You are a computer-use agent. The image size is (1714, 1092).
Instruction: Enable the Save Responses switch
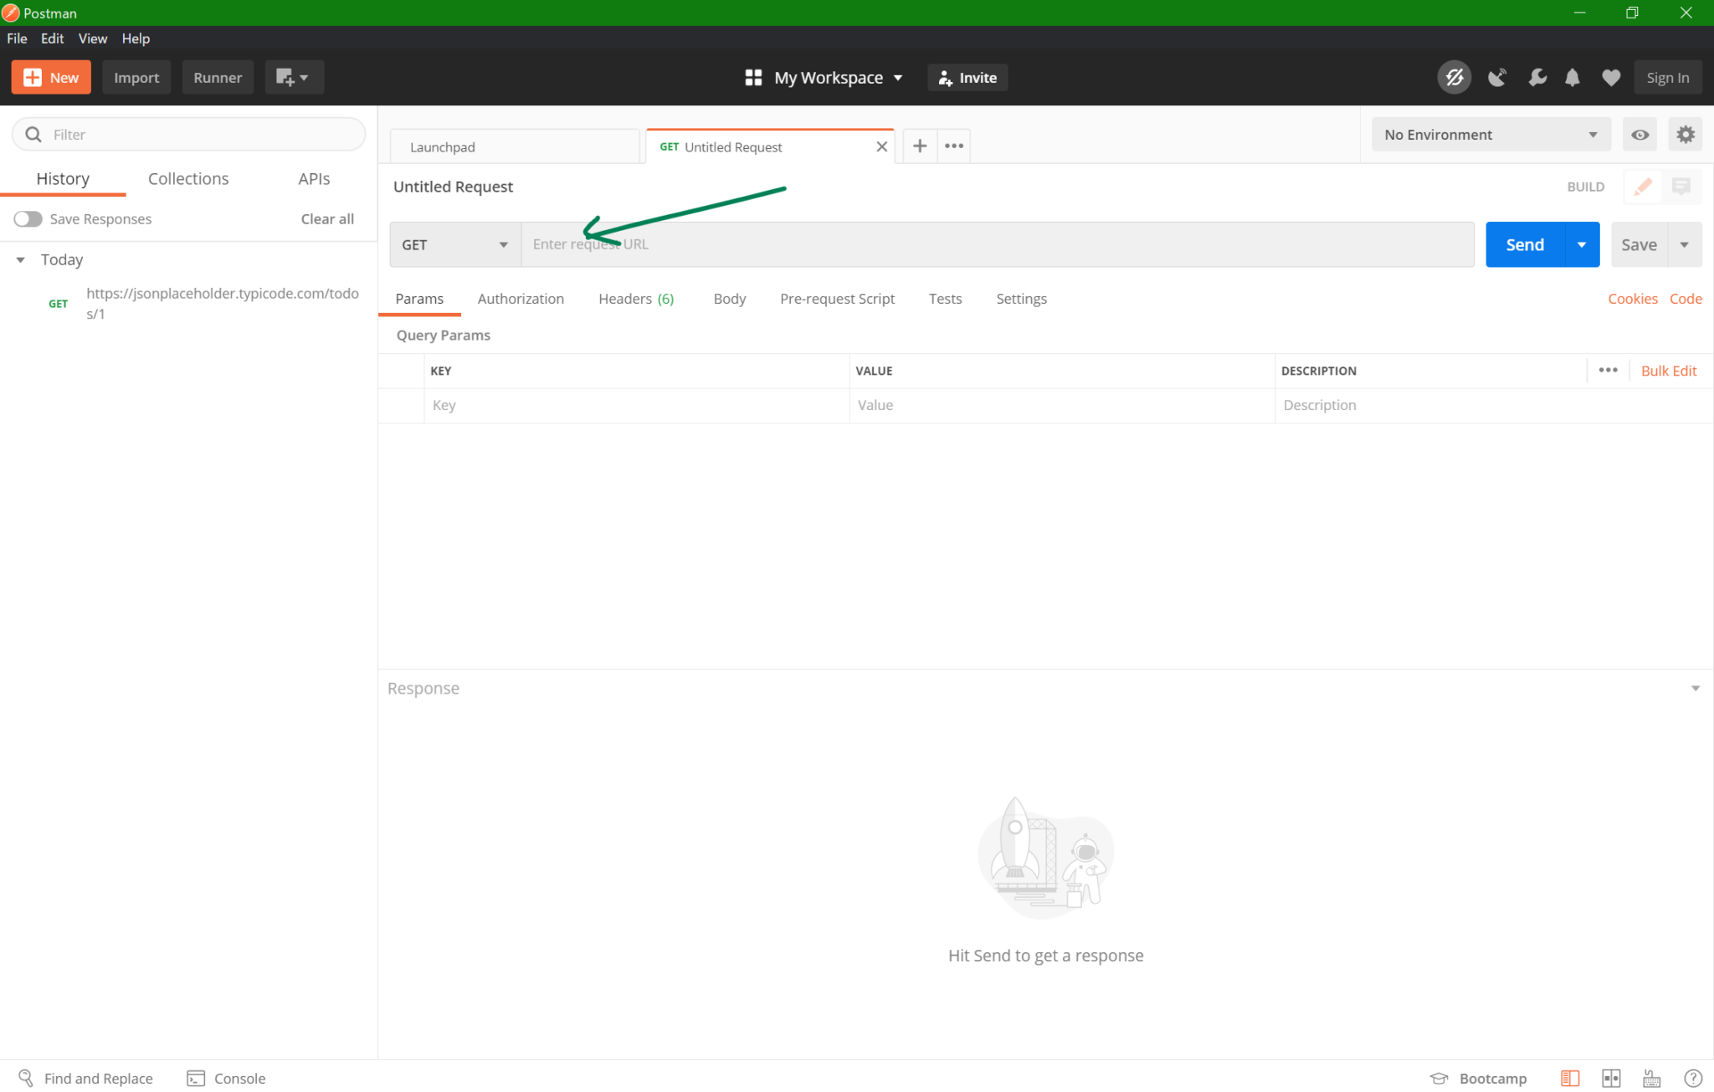coord(28,218)
